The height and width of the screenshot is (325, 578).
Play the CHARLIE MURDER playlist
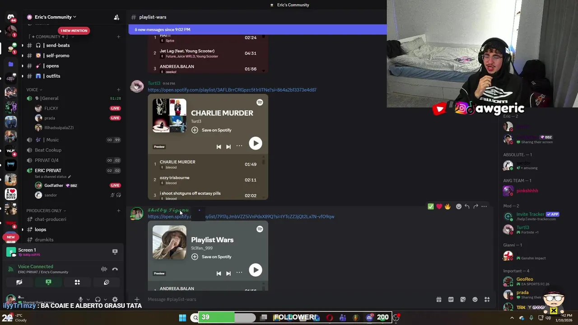point(255,143)
